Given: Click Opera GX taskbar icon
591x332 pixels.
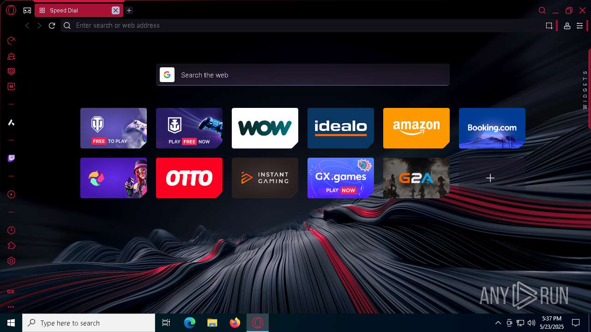Looking at the screenshot, I should (x=258, y=323).
